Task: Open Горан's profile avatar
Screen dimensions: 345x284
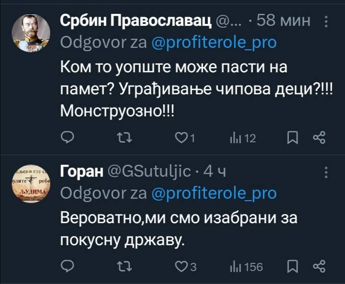Action: point(31,184)
